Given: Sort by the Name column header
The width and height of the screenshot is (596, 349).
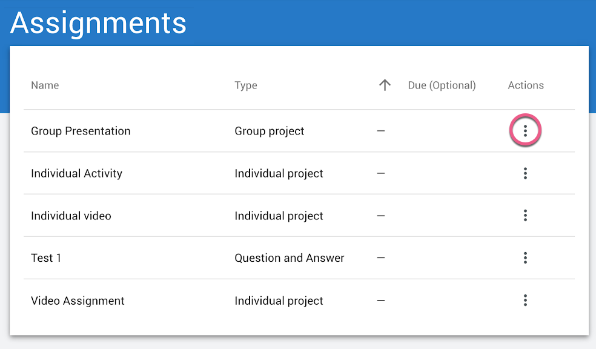Looking at the screenshot, I should click(45, 85).
